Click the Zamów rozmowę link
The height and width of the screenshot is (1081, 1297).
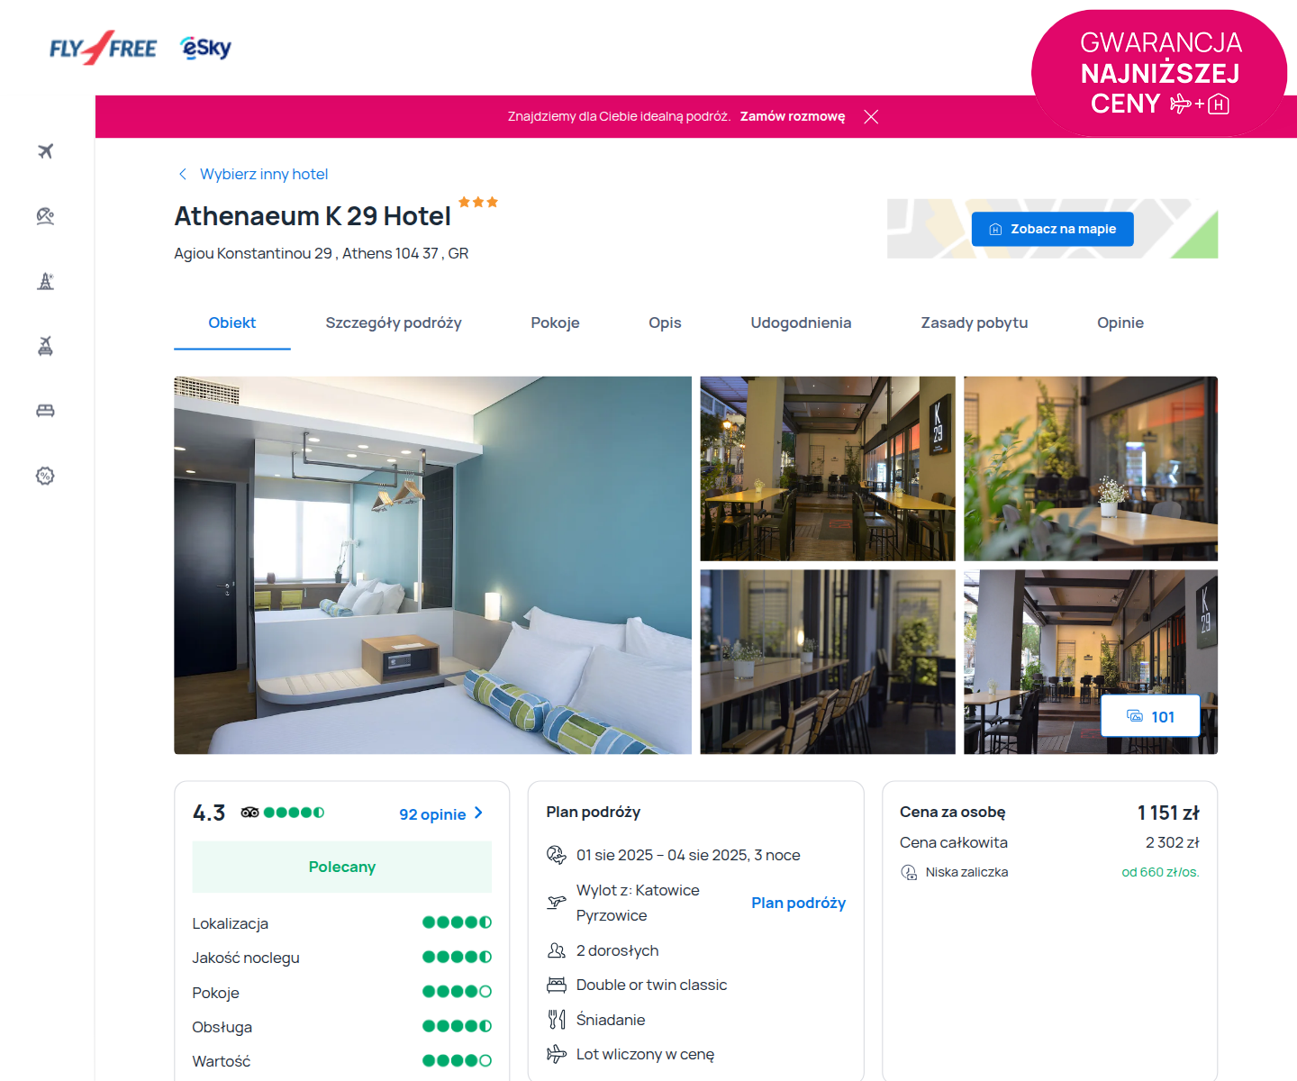point(793,116)
